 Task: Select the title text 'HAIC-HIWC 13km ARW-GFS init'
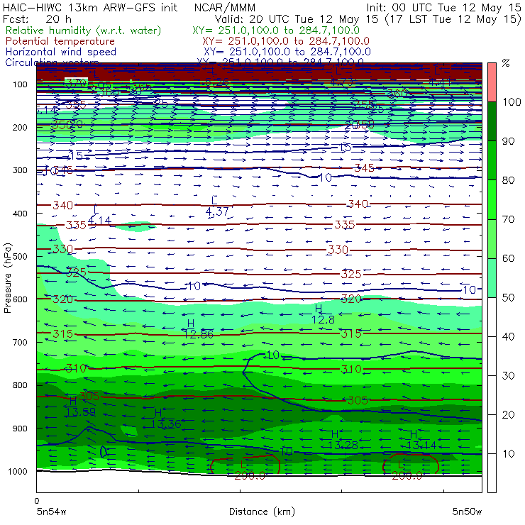click(90, 7)
